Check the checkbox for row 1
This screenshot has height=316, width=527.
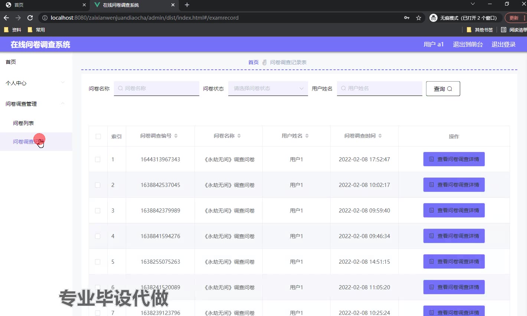pos(98,159)
